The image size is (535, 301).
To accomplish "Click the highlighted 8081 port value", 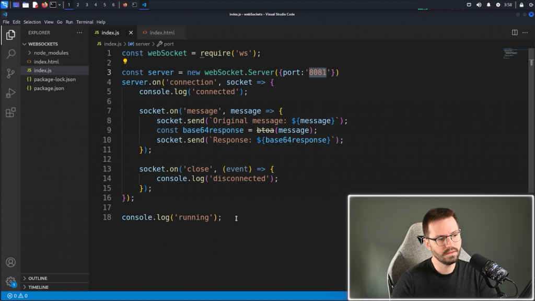I will [318, 72].
